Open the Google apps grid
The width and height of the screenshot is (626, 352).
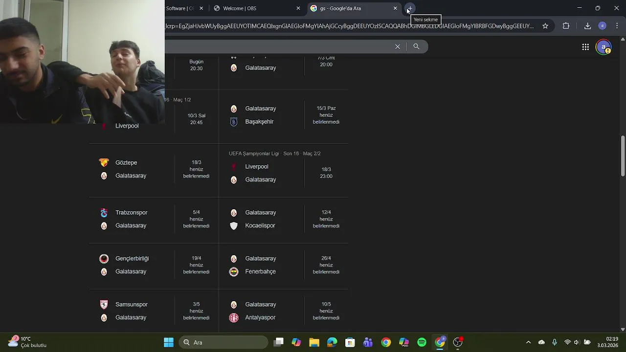(585, 47)
